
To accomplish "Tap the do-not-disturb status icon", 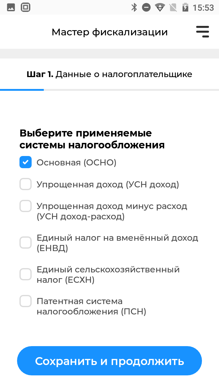I will tap(147, 7).
